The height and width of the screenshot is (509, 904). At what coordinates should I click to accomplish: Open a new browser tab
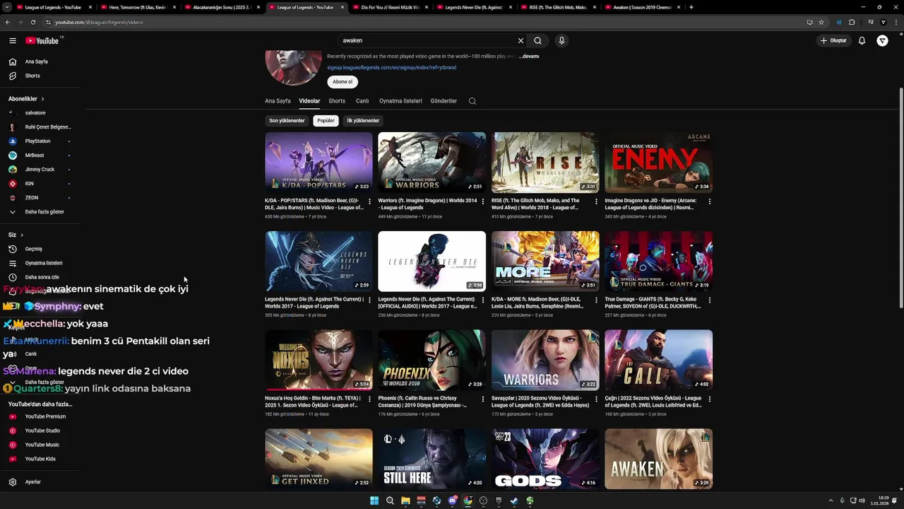tap(691, 7)
